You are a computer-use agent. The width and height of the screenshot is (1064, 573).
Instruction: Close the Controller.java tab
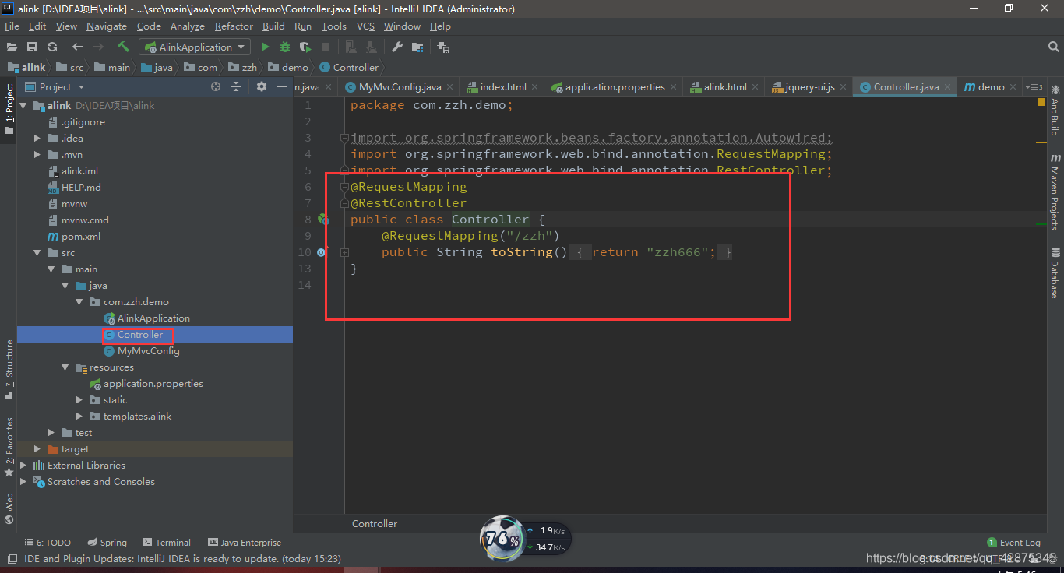point(948,87)
